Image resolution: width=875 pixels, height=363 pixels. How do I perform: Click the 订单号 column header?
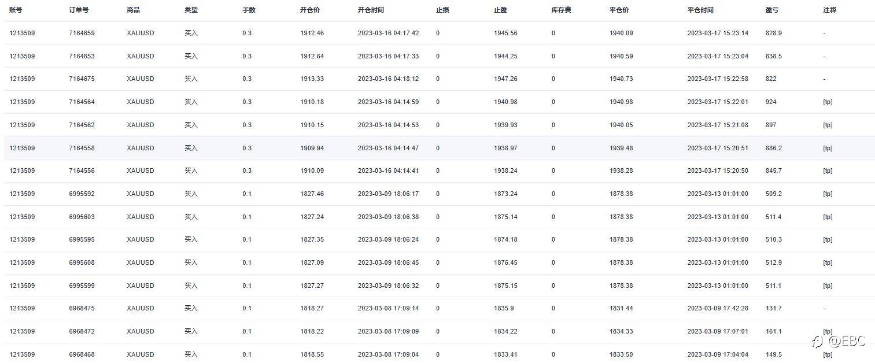[x=79, y=10]
